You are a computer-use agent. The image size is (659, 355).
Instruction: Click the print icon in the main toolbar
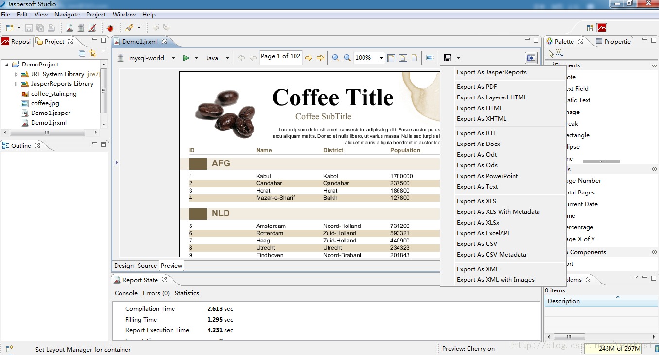tap(51, 28)
